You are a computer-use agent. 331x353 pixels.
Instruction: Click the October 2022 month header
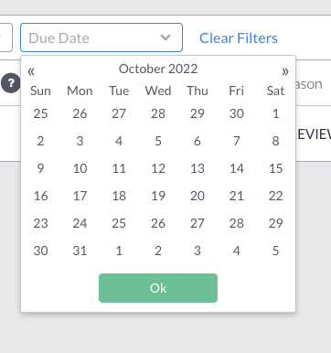pyautogui.click(x=158, y=69)
